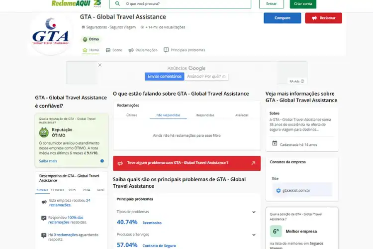Viewport: 373px width, 249px height.
Task: Click the '0 reclamações' awaiting link
Action: click(x=66, y=235)
